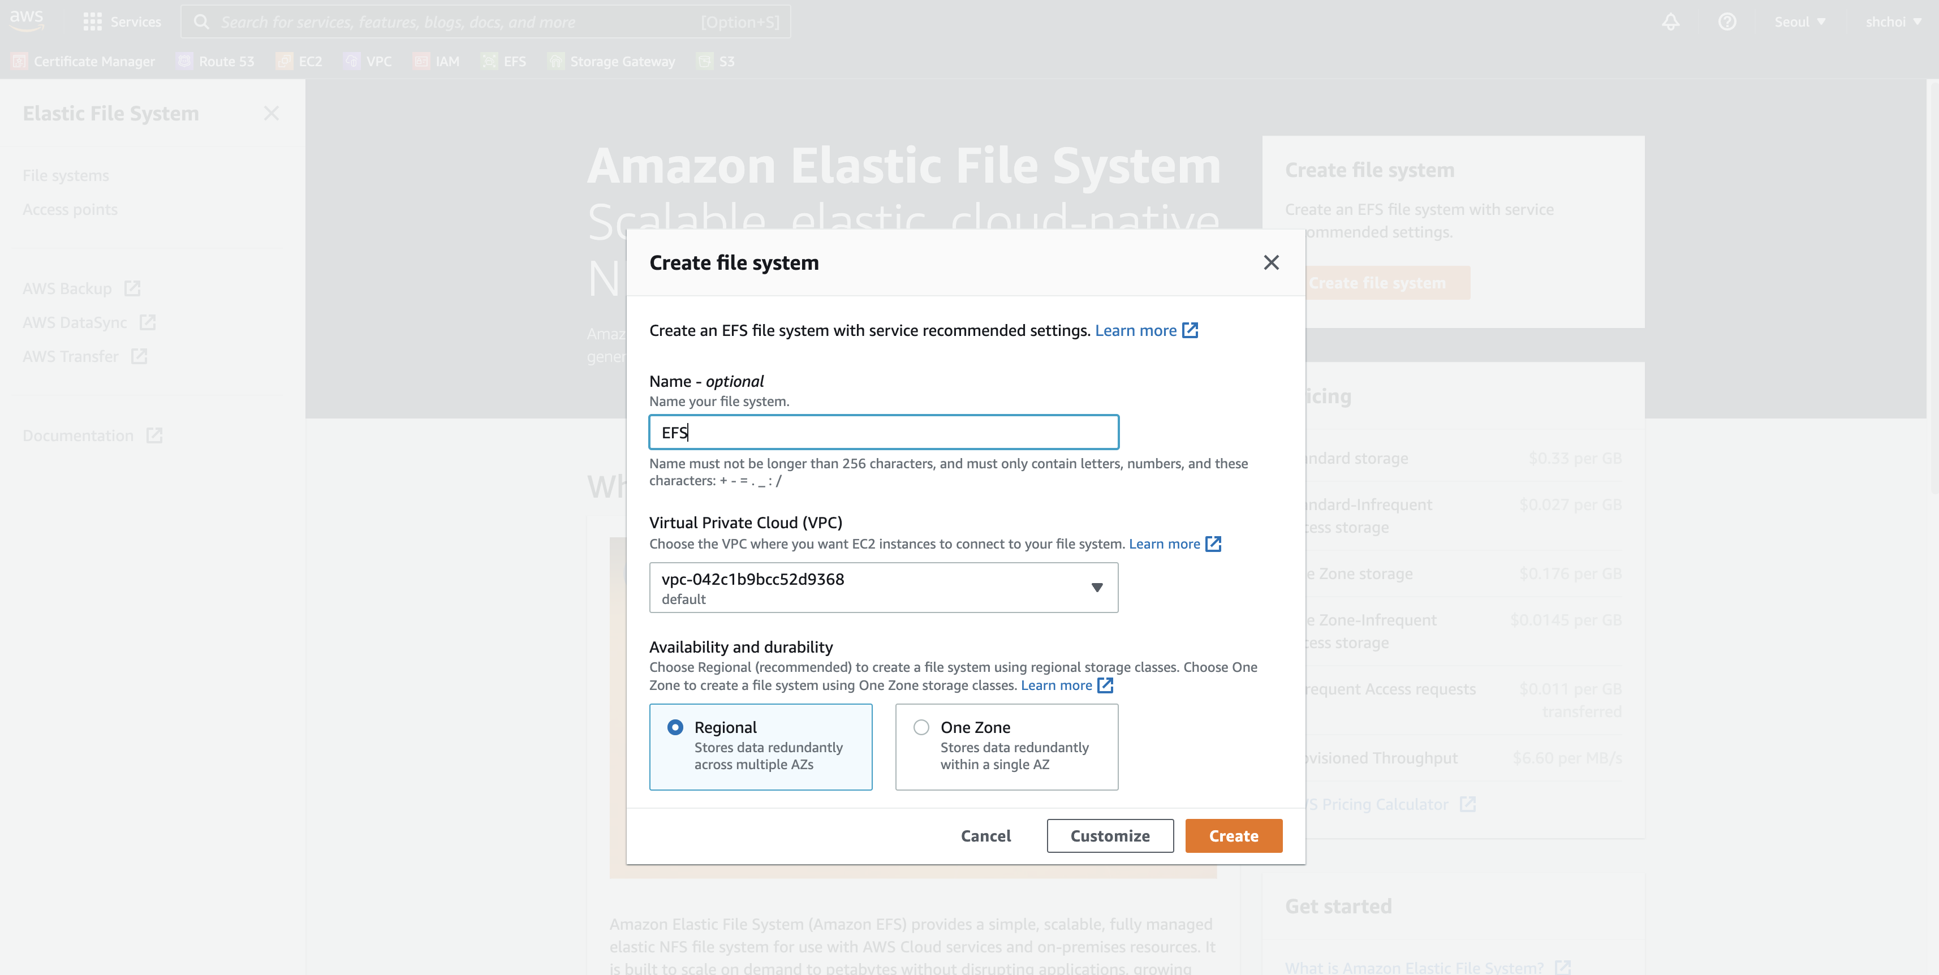Open What is Amazon Elastic File System link
Image resolution: width=1939 pixels, height=975 pixels.
tap(1414, 967)
